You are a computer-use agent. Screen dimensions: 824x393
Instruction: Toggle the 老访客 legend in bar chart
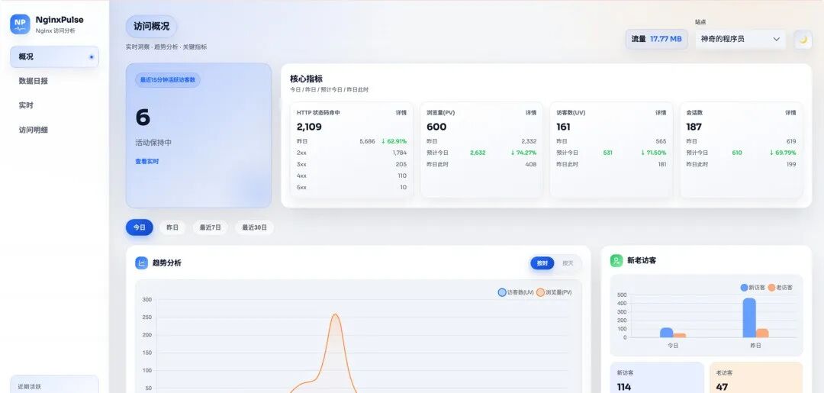pyautogui.click(x=780, y=288)
